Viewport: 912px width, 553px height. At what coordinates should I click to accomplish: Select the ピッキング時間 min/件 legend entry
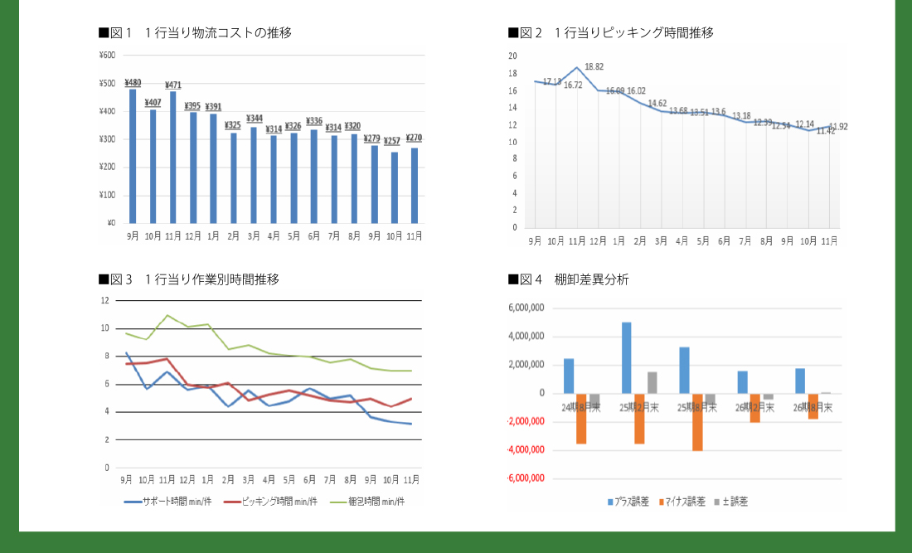point(271,502)
